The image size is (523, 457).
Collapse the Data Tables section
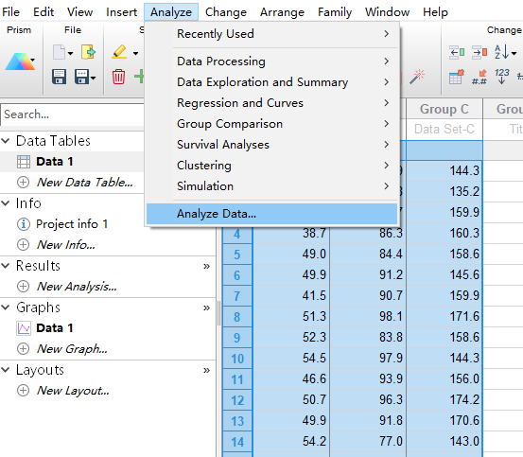click(x=6, y=141)
